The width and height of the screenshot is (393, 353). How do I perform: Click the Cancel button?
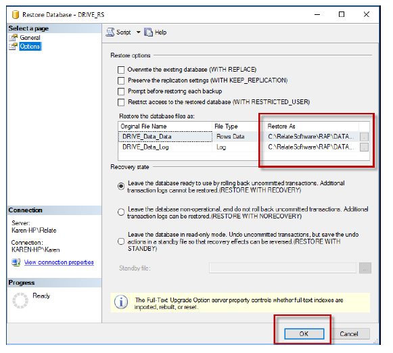(349, 334)
